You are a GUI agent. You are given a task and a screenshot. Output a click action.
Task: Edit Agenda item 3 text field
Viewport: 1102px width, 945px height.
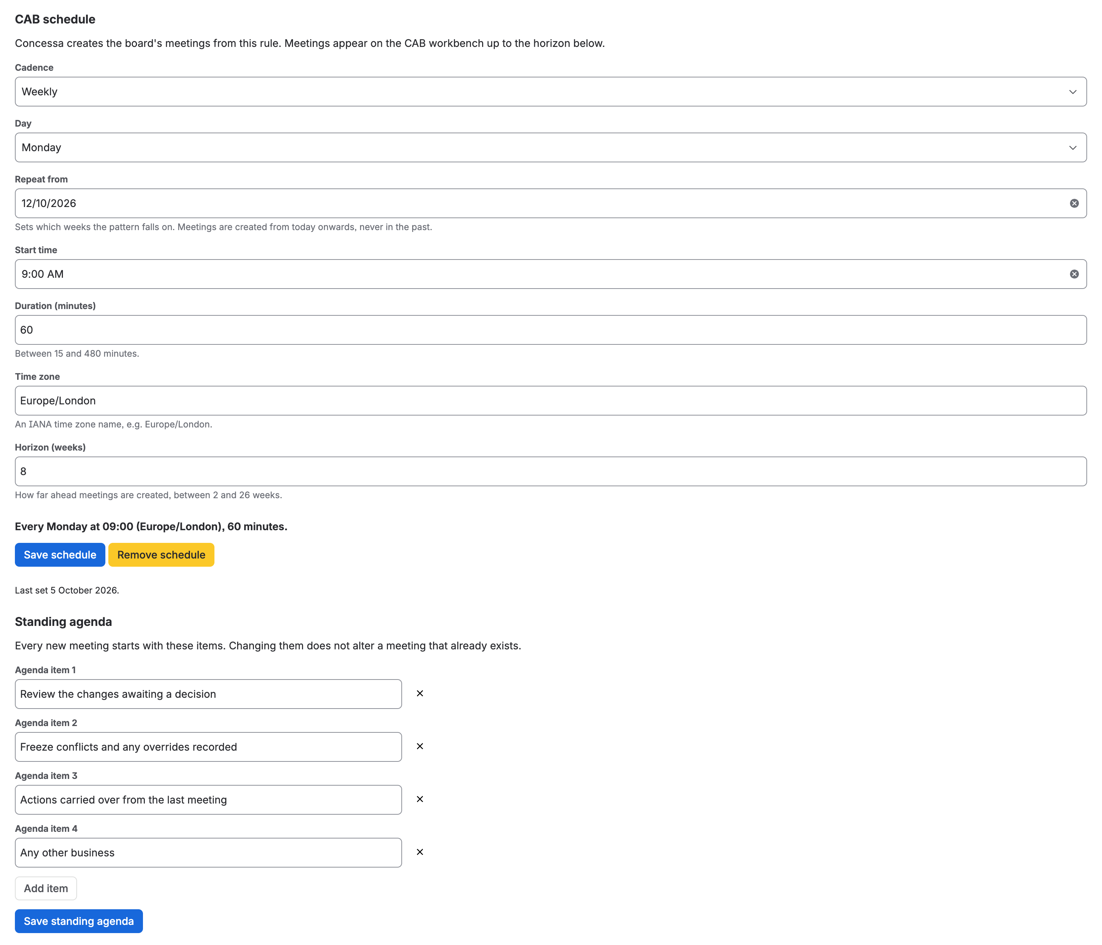pyautogui.click(x=208, y=800)
